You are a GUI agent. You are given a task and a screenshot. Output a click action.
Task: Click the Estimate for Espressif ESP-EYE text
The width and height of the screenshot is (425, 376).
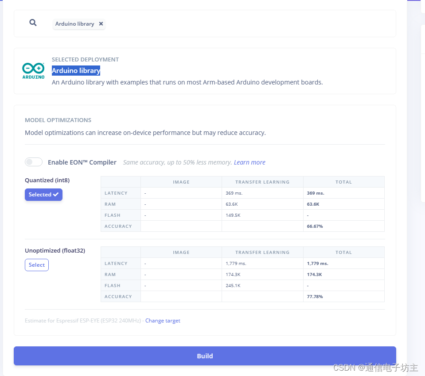[83, 321]
